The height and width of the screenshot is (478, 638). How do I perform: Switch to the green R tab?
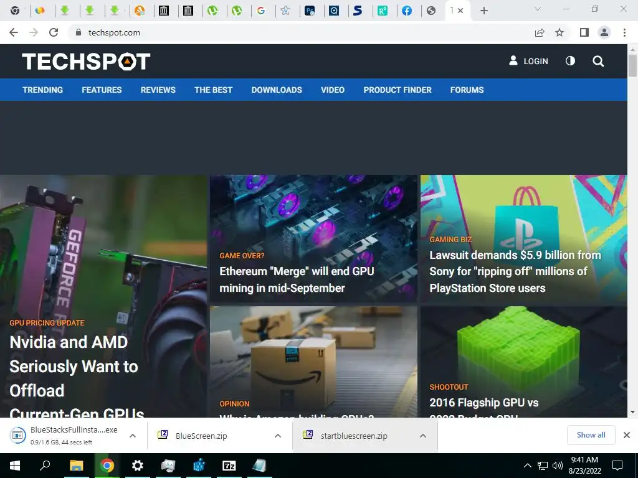pos(382,11)
